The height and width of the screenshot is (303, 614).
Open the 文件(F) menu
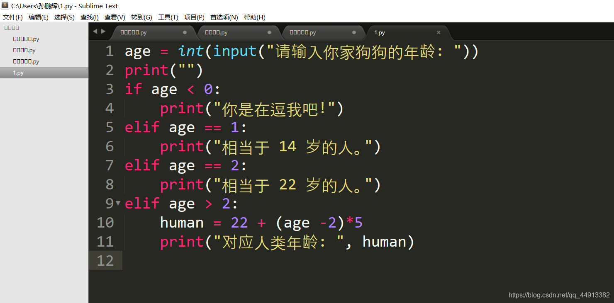click(x=13, y=17)
